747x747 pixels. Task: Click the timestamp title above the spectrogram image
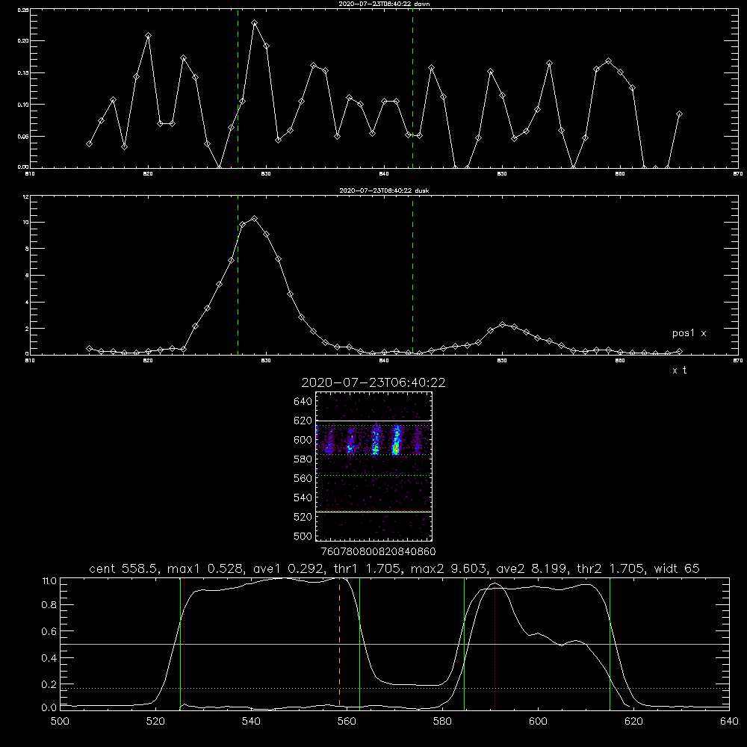pyautogui.click(x=373, y=382)
